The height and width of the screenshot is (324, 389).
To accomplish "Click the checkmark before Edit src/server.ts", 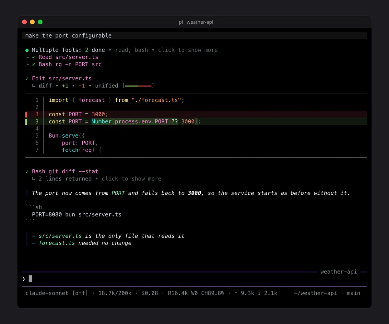I will coord(27,78).
